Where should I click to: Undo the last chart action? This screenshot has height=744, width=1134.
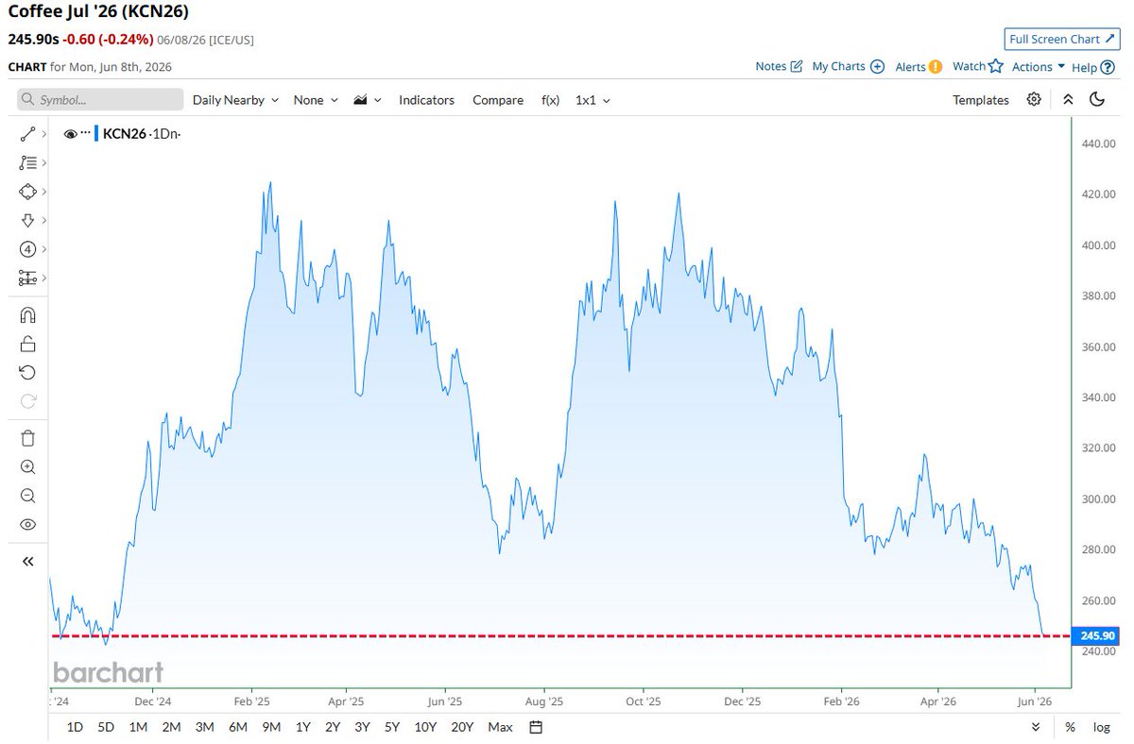coord(27,372)
